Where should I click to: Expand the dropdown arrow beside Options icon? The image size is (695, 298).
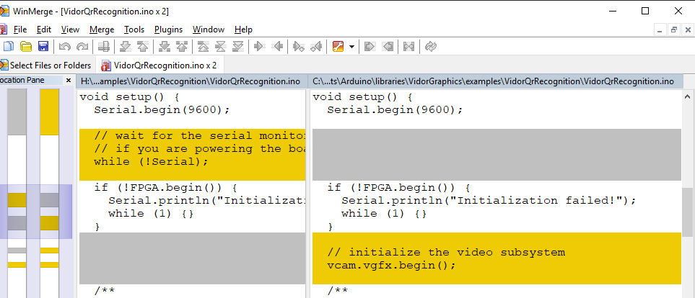coord(351,46)
